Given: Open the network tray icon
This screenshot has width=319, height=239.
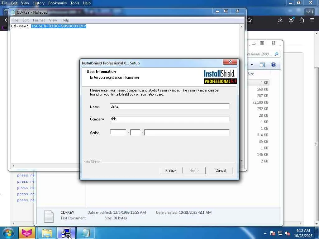Looking at the screenshot, I should click(x=280, y=233).
